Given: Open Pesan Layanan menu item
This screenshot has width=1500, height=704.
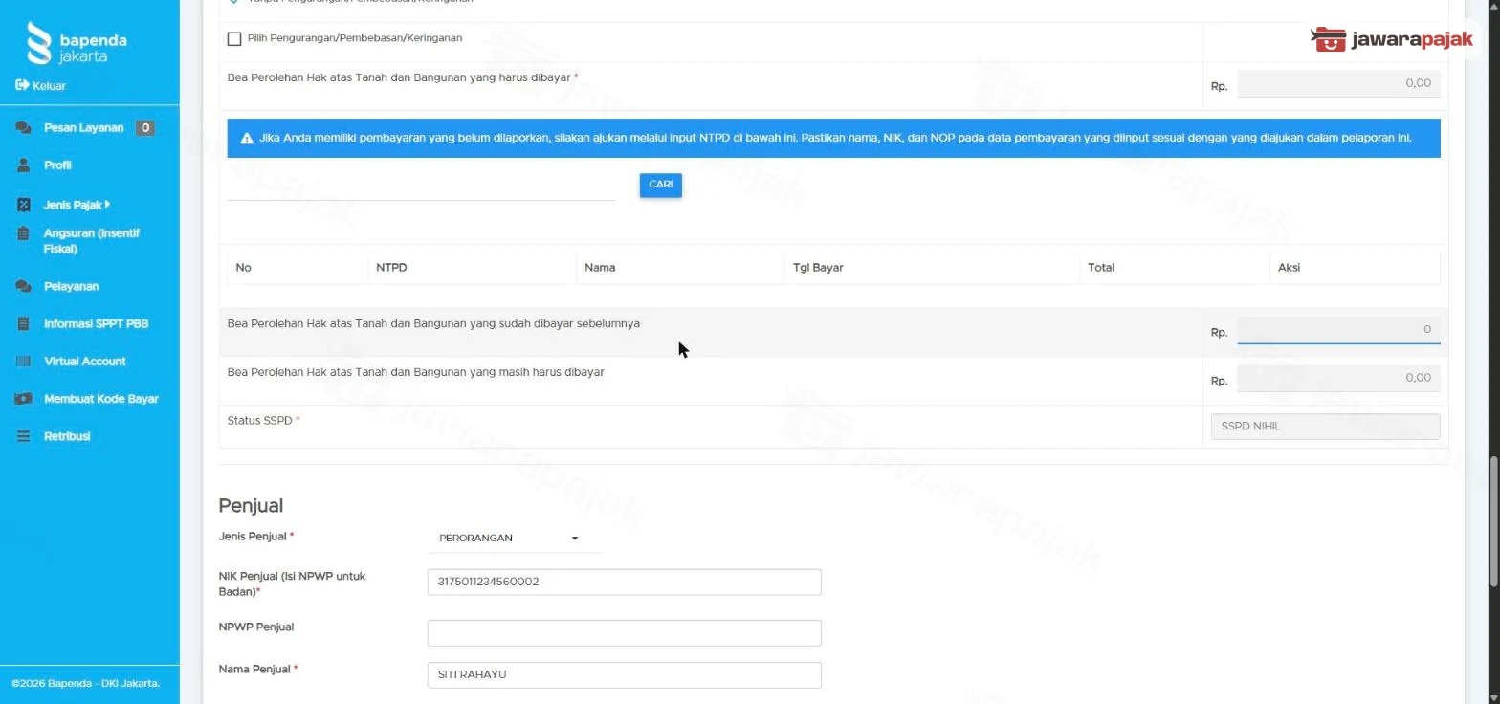Looking at the screenshot, I should (83, 127).
